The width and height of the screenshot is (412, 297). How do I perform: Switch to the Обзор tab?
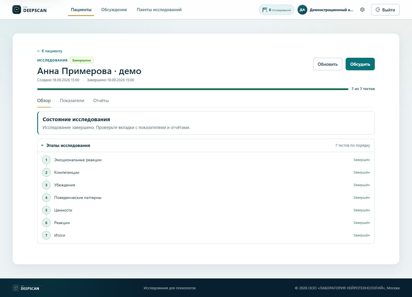(x=44, y=101)
